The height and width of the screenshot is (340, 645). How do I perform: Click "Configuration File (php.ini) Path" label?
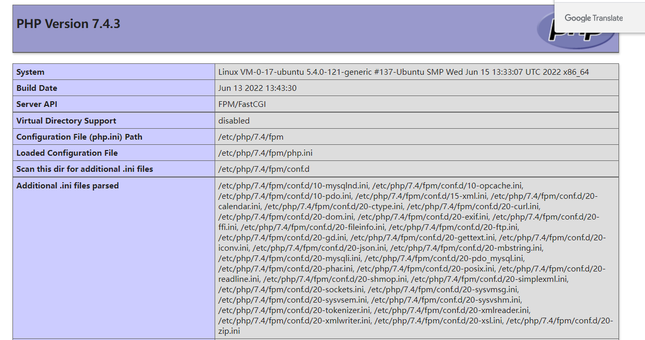tap(79, 137)
